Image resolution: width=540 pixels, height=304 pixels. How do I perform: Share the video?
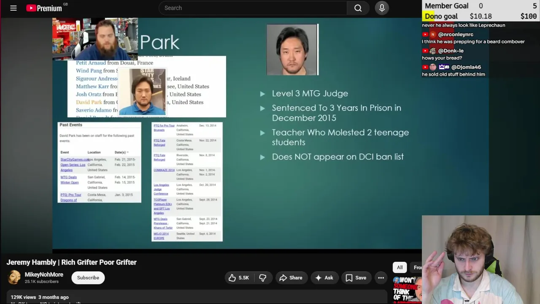click(291, 278)
